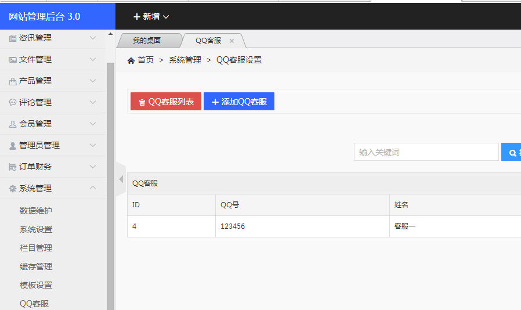The image size is (521, 310).
Task: Expand the 订单财务 chevron
Action: tap(93, 167)
